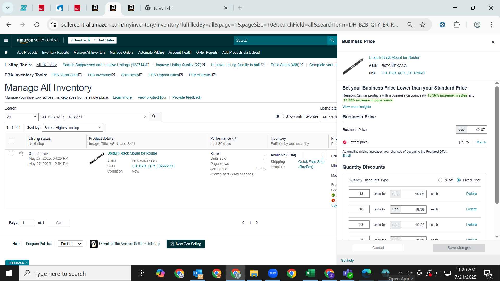This screenshot has height=281, width=500.
Task: Open Windows Start menu
Action: click(9, 273)
